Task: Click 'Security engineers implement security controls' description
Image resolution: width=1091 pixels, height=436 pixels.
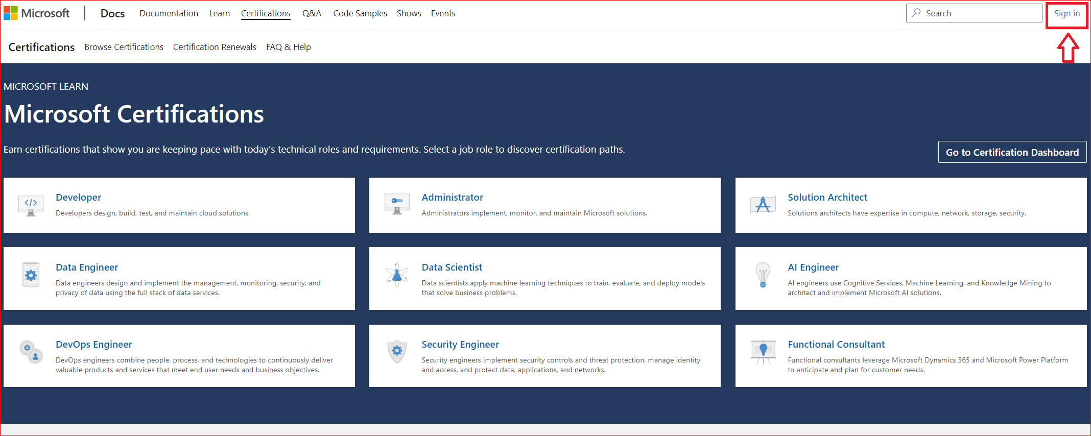Action: 561,365
